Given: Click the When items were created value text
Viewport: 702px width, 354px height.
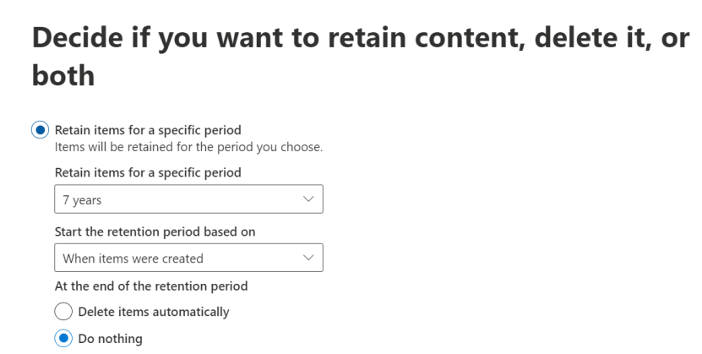Looking at the screenshot, I should [x=133, y=259].
